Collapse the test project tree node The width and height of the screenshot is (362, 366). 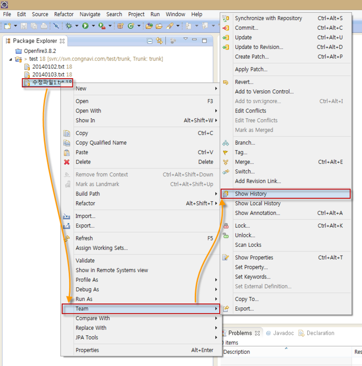pyautogui.click(x=11, y=59)
